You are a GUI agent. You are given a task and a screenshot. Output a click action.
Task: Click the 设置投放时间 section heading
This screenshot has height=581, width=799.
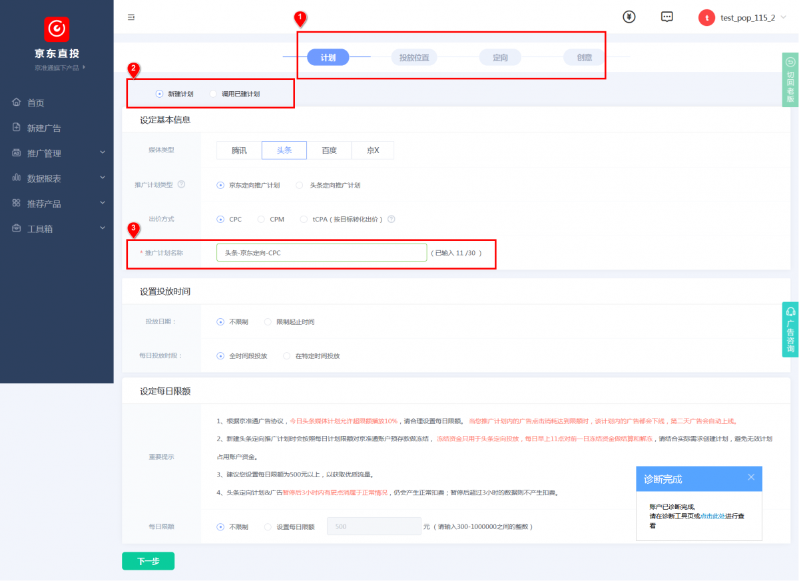point(165,291)
